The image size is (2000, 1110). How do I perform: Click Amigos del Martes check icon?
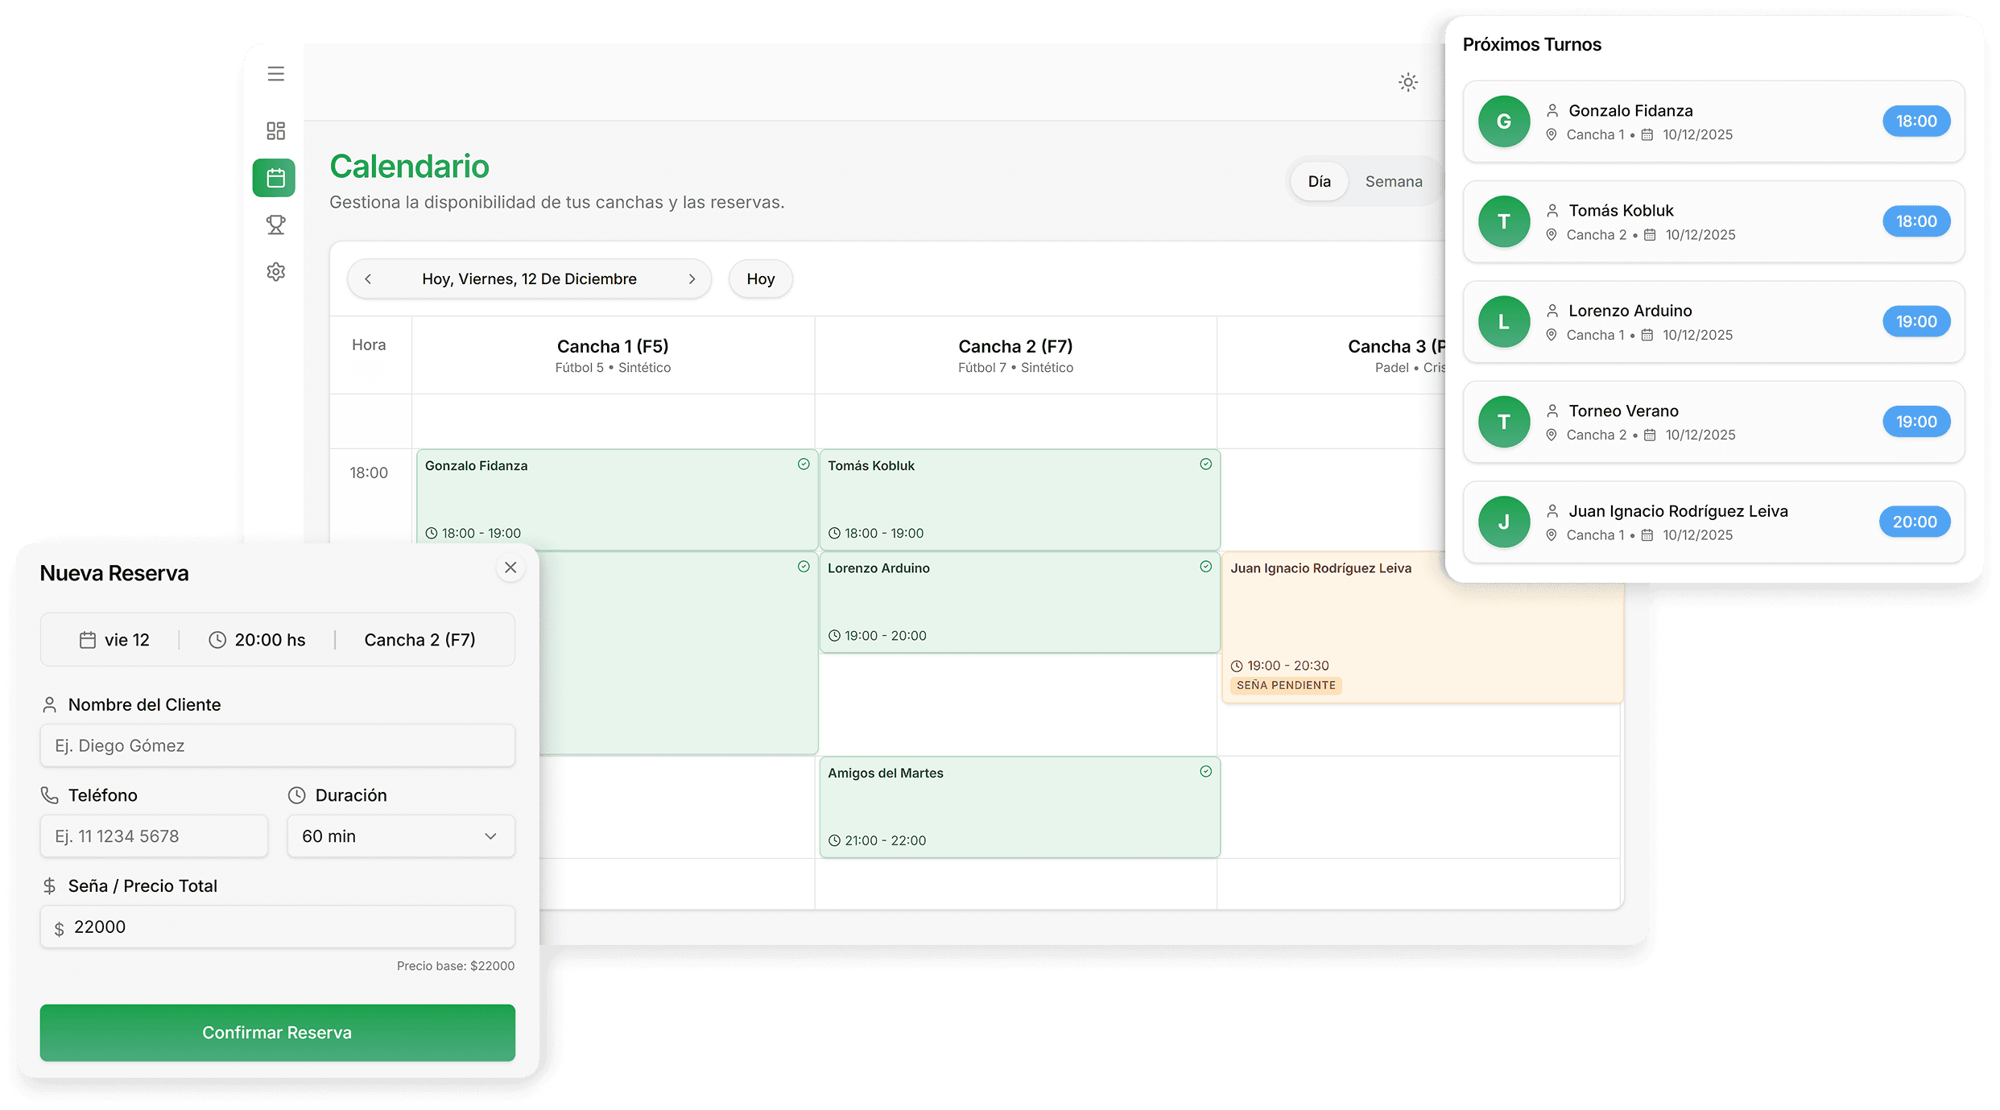(1205, 772)
